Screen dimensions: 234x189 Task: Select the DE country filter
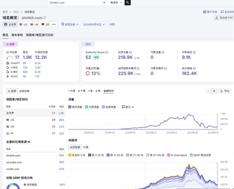tap(45, 24)
